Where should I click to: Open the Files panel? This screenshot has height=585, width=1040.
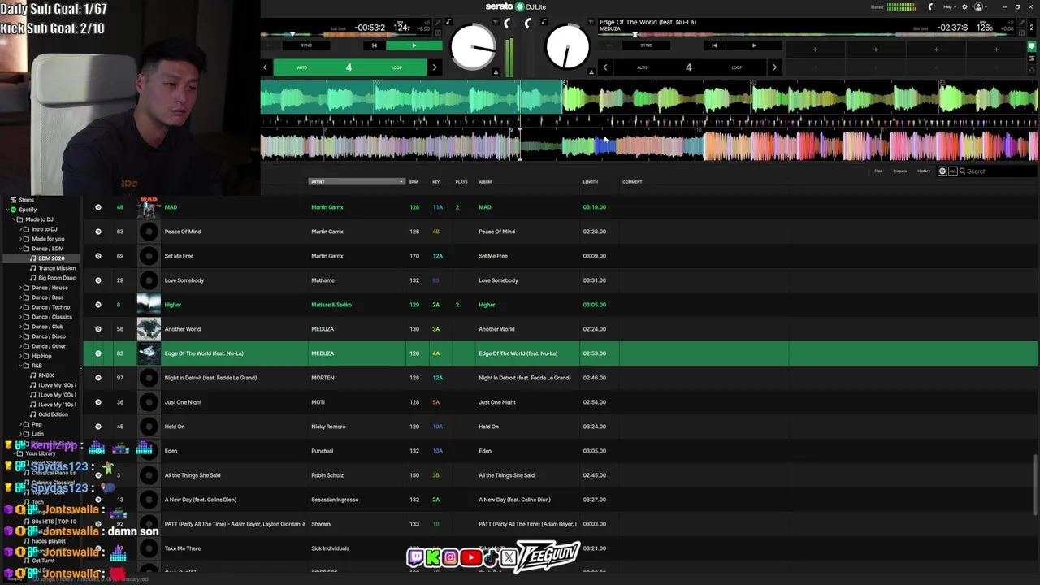tap(878, 171)
